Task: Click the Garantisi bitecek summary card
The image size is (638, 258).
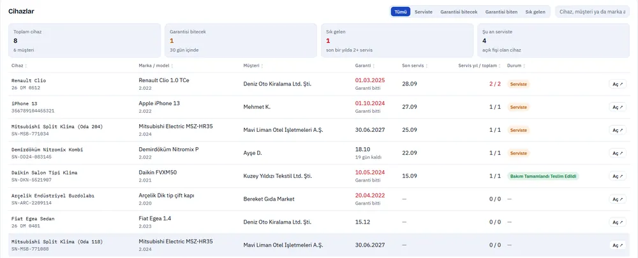Action: coord(241,40)
